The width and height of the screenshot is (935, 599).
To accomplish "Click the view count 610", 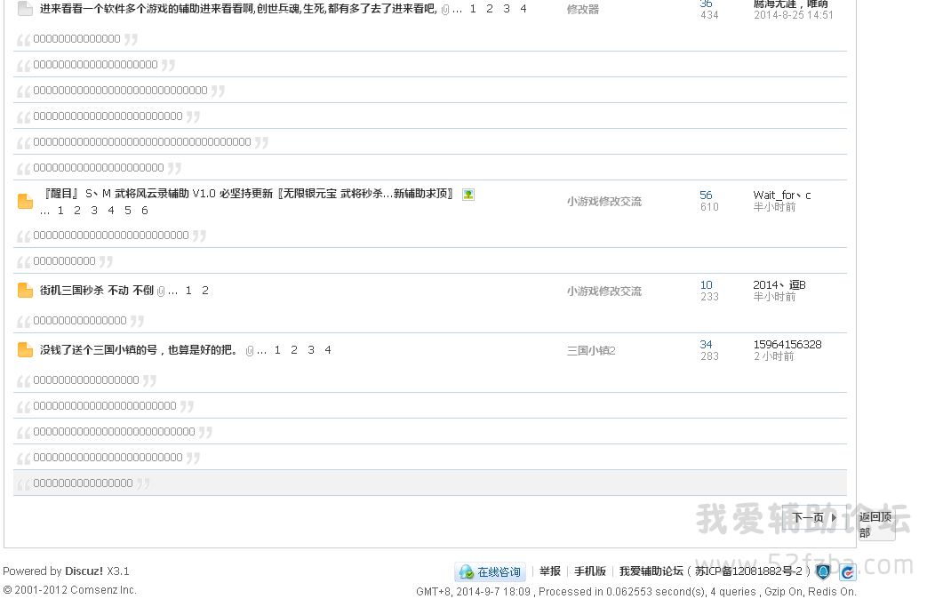I will click(709, 207).
